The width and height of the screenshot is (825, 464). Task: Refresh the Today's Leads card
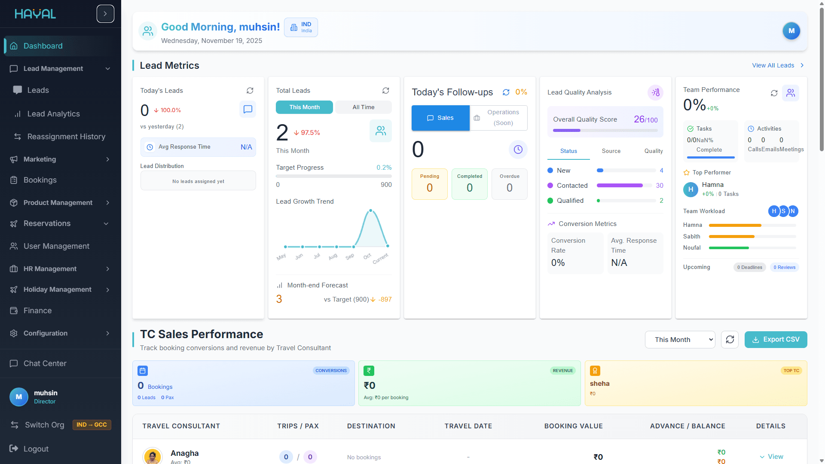250,91
